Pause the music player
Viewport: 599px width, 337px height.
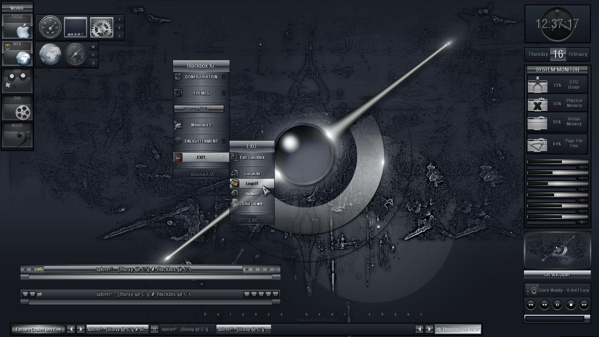(557, 305)
